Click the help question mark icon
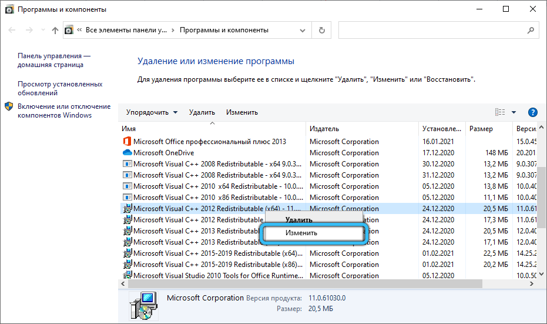The image size is (547, 324). pyautogui.click(x=533, y=112)
